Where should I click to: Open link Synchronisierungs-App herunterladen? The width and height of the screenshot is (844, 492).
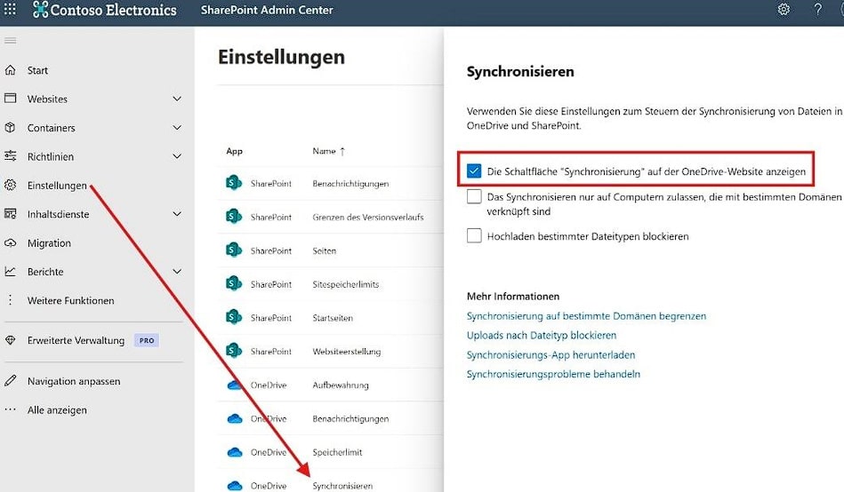[551, 355]
